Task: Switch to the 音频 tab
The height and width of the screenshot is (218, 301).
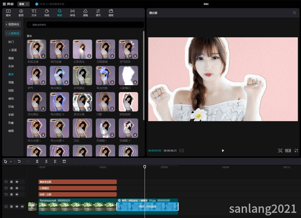Action: 21,13
